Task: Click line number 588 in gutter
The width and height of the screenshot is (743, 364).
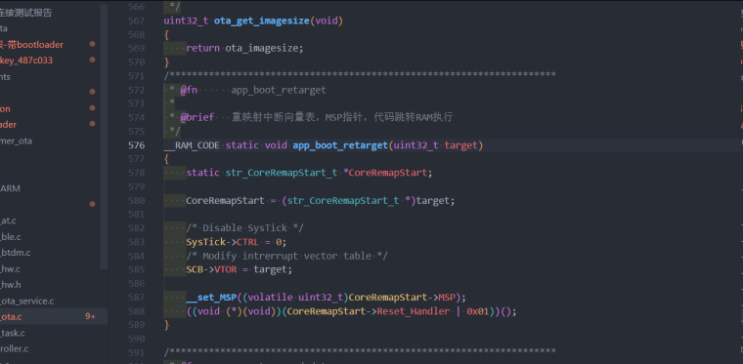Action: pyautogui.click(x=137, y=311)
